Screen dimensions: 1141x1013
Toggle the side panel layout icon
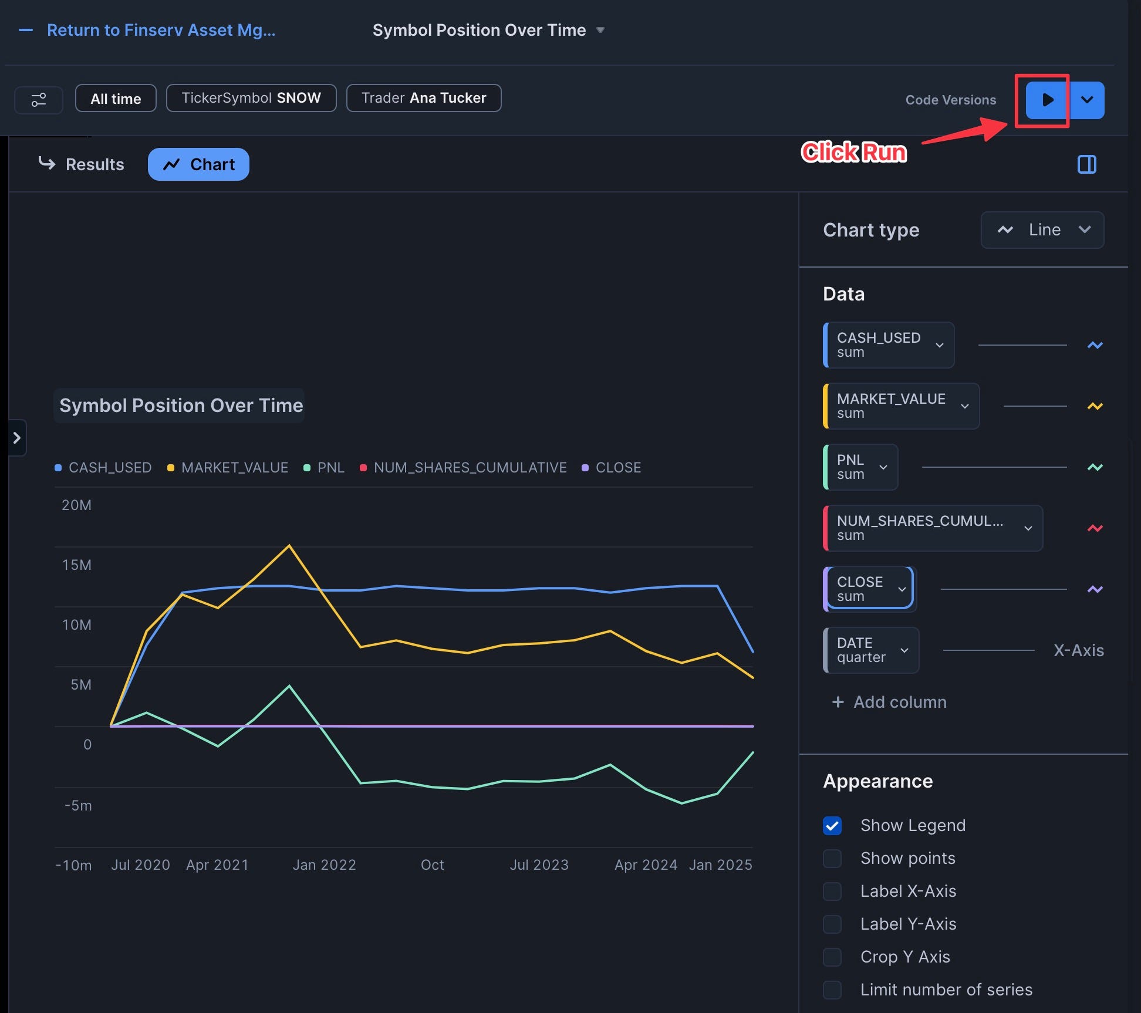(x=1086, y=164)
